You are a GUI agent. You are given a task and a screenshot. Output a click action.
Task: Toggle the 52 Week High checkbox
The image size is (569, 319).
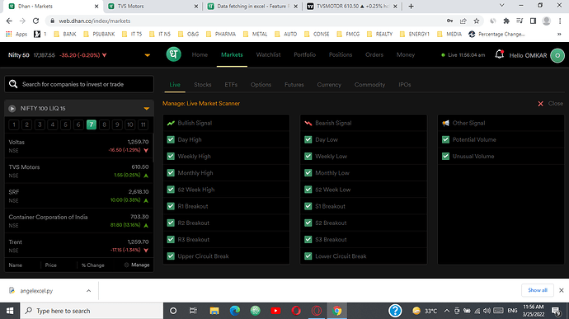[x=171, y=190]
